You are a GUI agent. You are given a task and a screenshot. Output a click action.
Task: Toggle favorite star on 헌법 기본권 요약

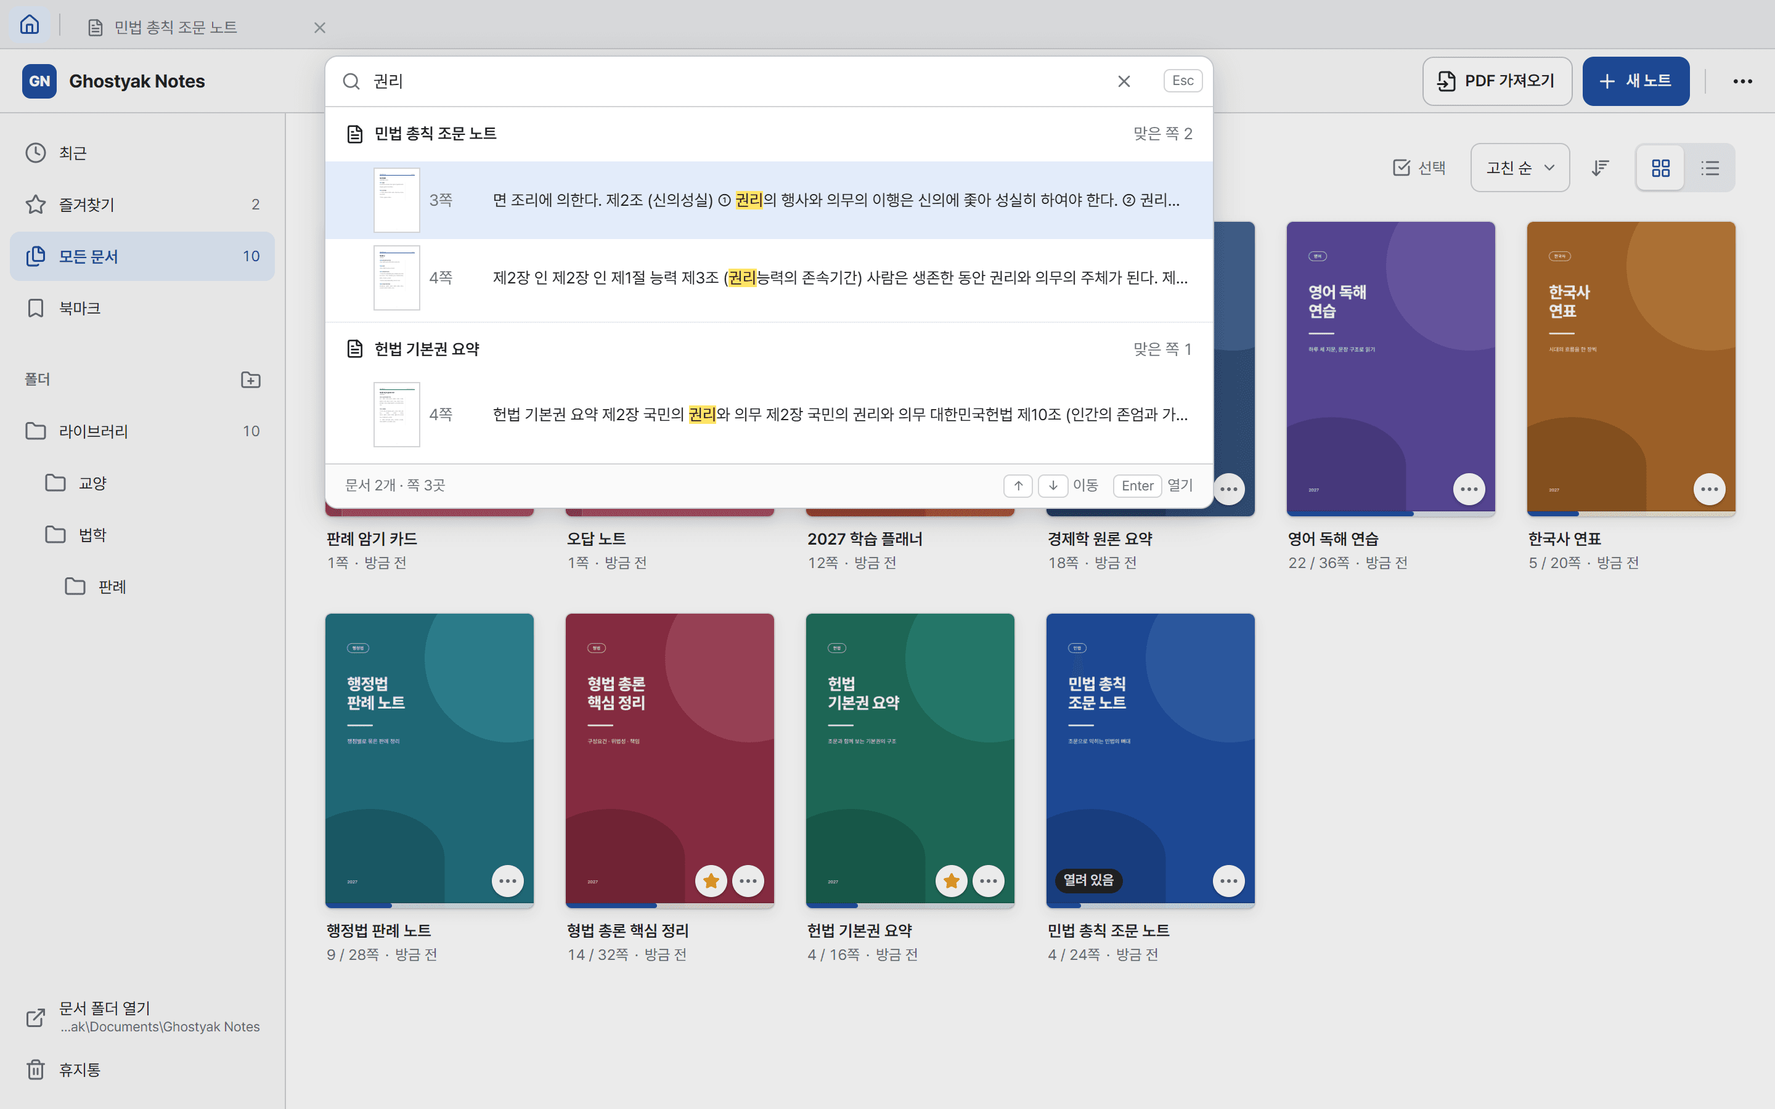tap(952, 880)
